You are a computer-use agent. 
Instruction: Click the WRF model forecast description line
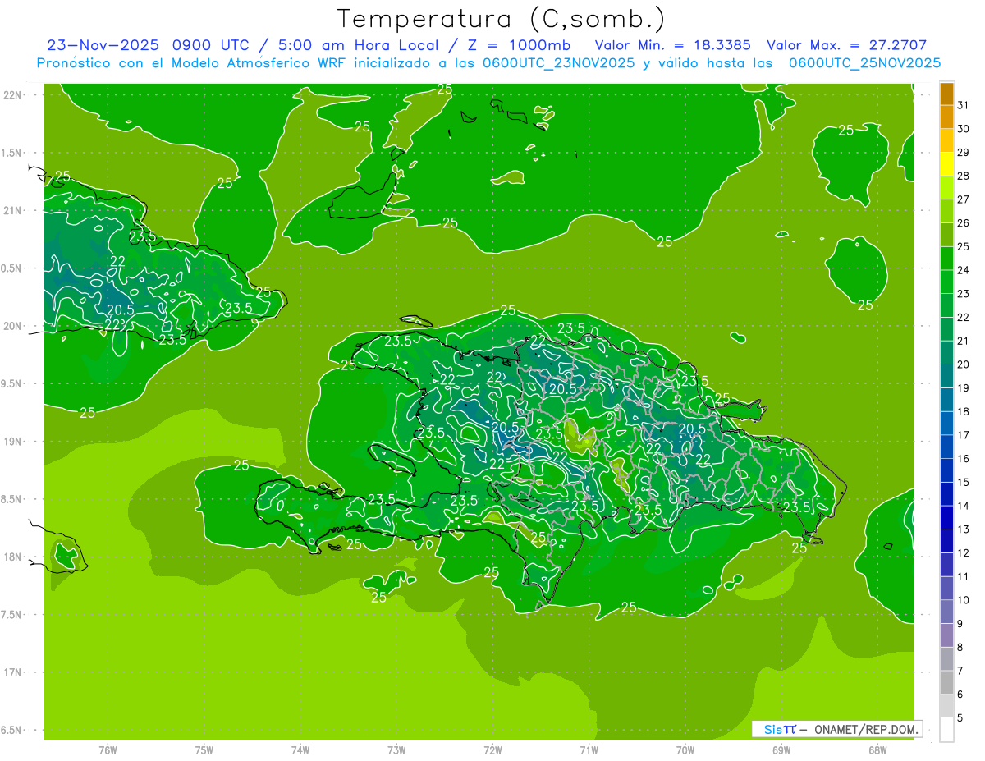[488, 63]
